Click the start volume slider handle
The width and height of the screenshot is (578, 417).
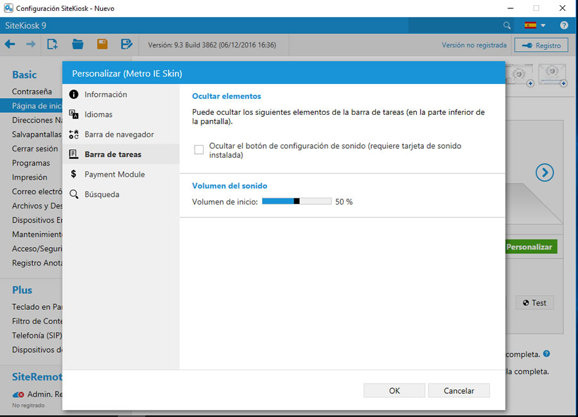297,201
